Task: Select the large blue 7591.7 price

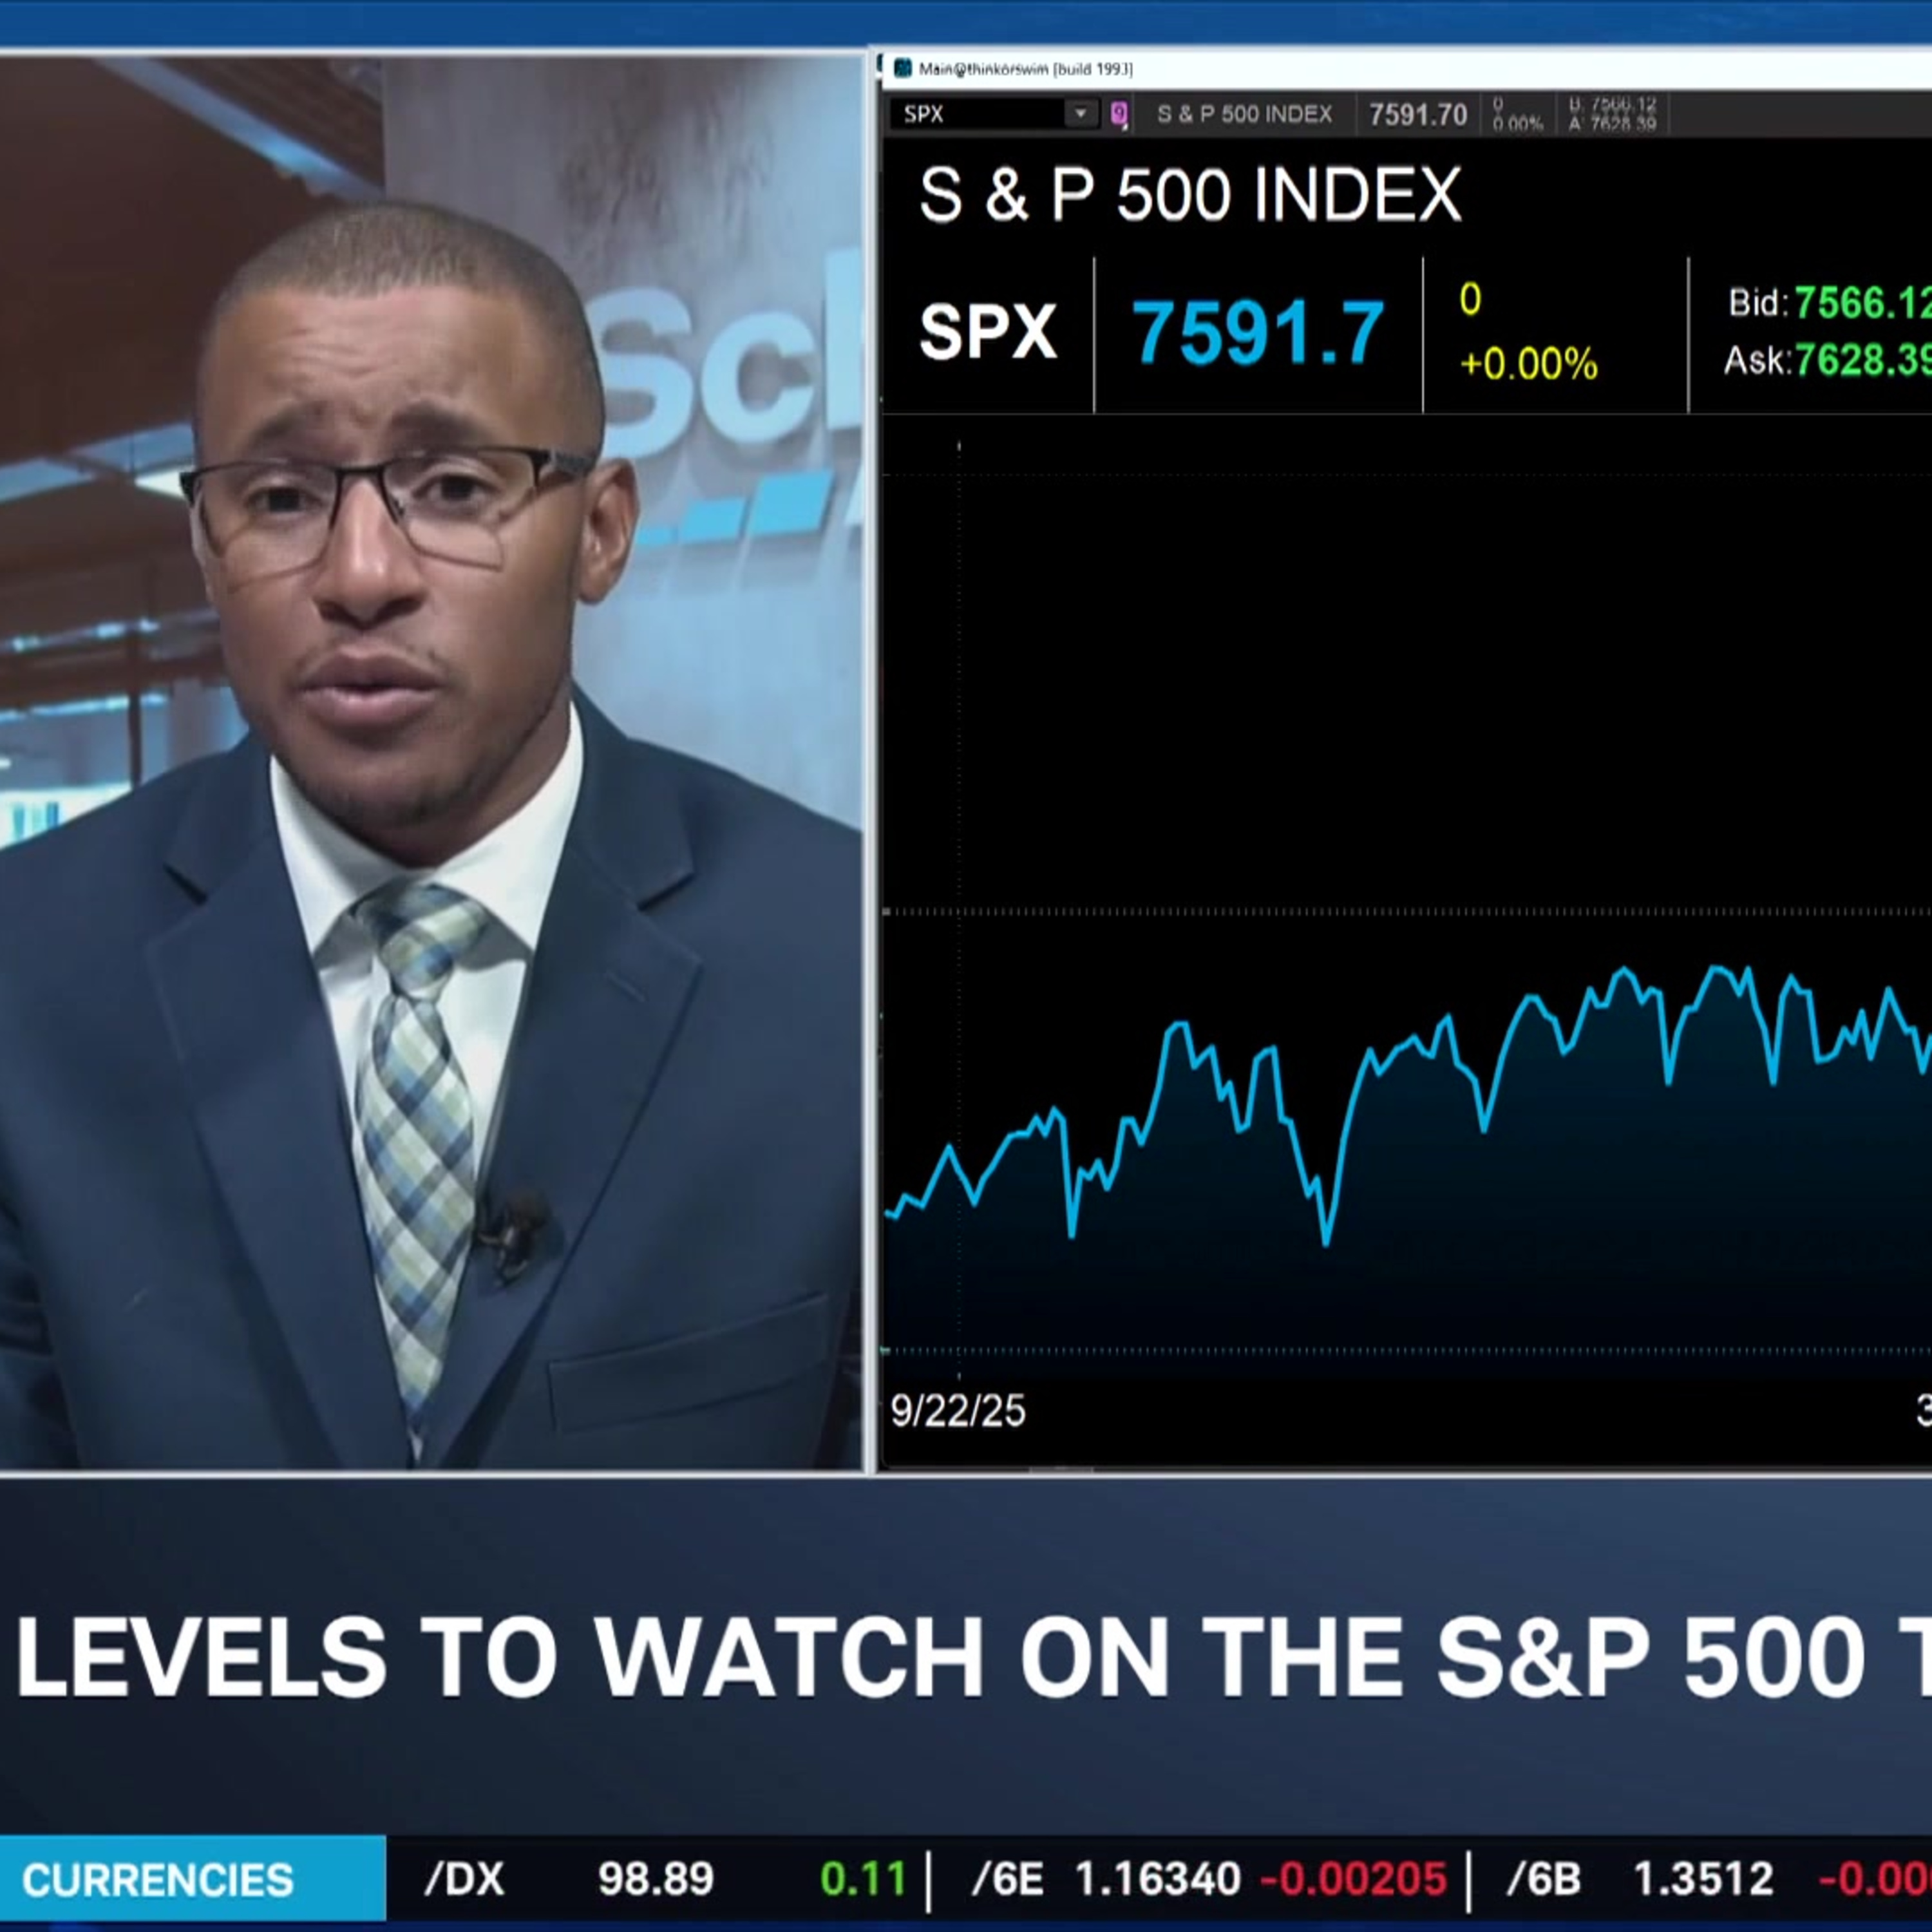Action: click(1257, 332)
